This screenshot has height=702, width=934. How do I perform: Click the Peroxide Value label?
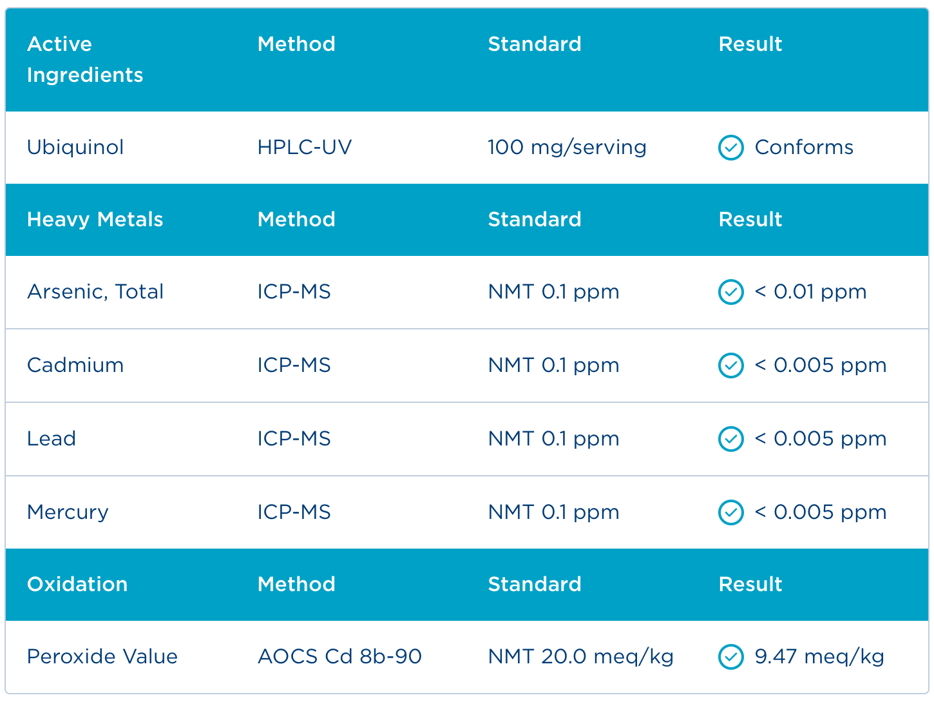tap(102, 657)
